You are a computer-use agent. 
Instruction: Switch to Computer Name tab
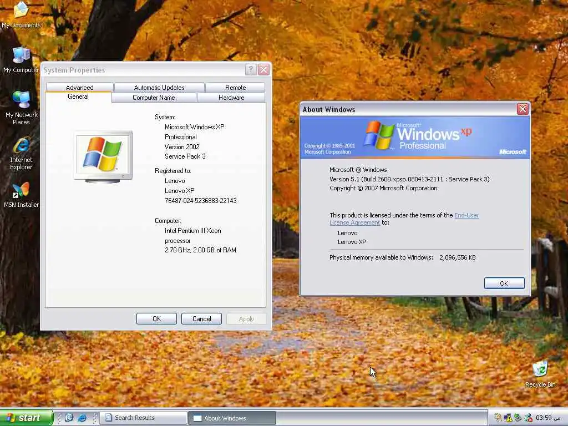[x=154, y=98]
